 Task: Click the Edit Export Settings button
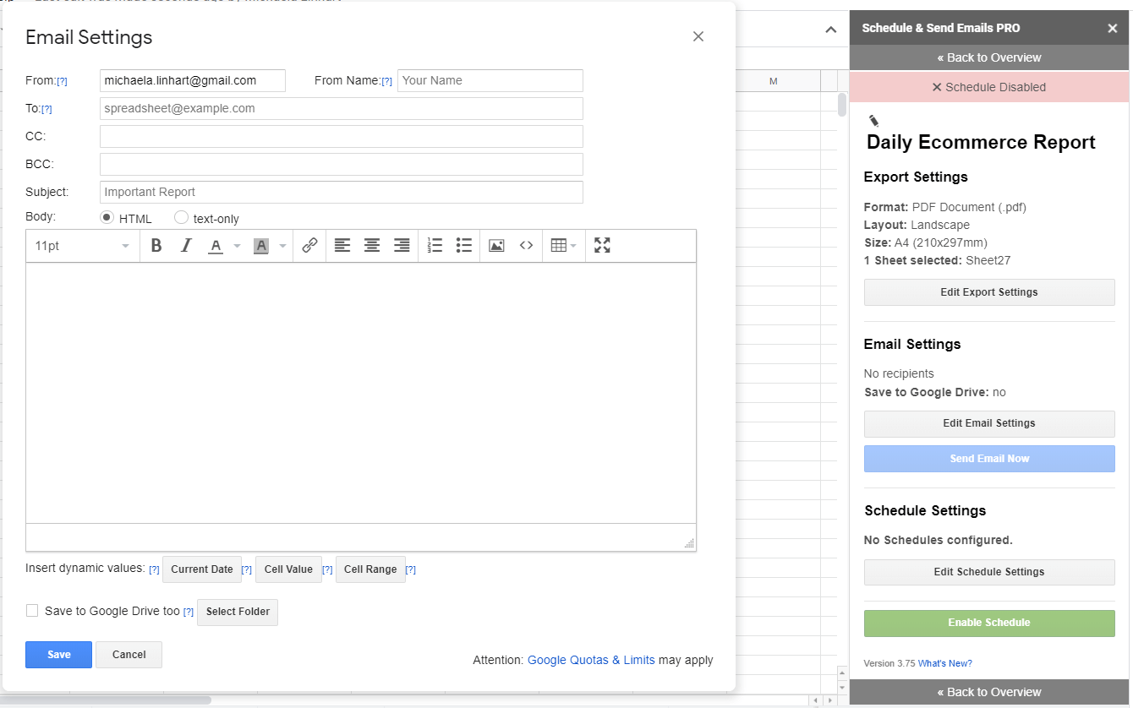tap(988, 292)
